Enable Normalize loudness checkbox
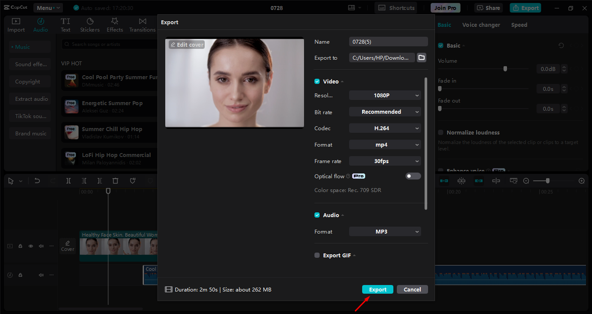Screen dimensions: 592x314 (x=441, y=133)
